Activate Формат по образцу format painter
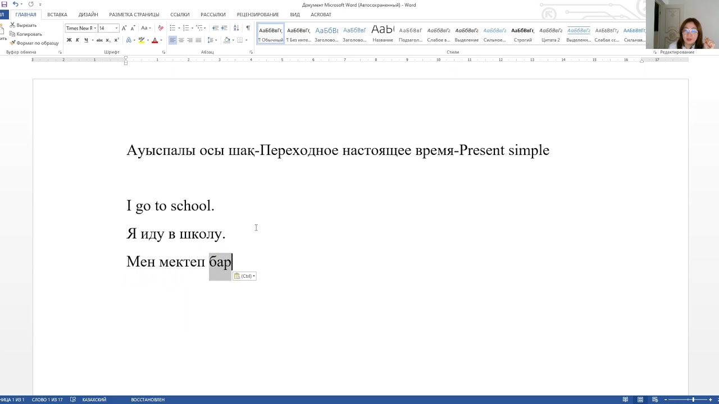The image size is (719, 404). click(x=34, y=43)
